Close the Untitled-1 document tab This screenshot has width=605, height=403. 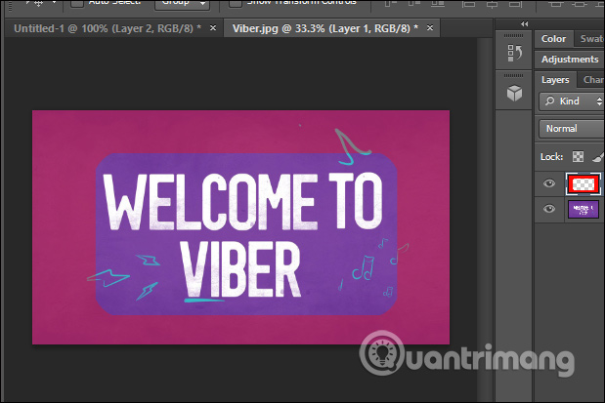click(213, 28)
